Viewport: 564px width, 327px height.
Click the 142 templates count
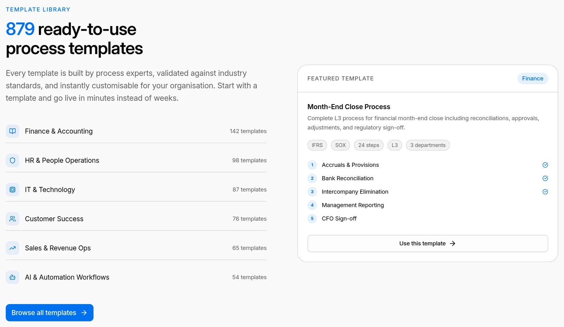pos(248,131)
